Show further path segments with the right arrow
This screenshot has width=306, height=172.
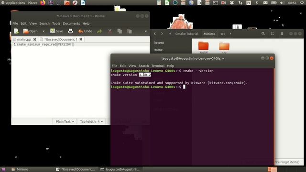click(230, 33)
